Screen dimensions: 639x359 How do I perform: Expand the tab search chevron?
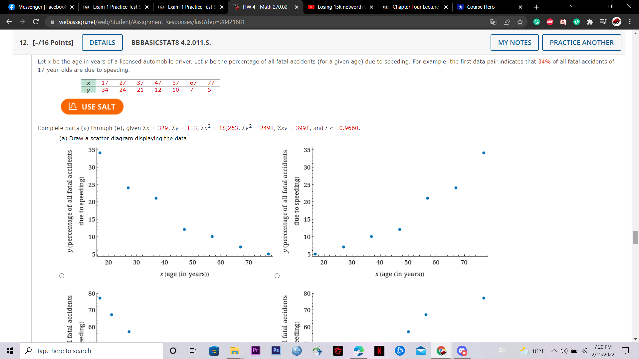(572, 7)
